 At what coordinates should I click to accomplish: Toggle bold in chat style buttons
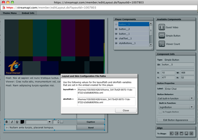7,122
